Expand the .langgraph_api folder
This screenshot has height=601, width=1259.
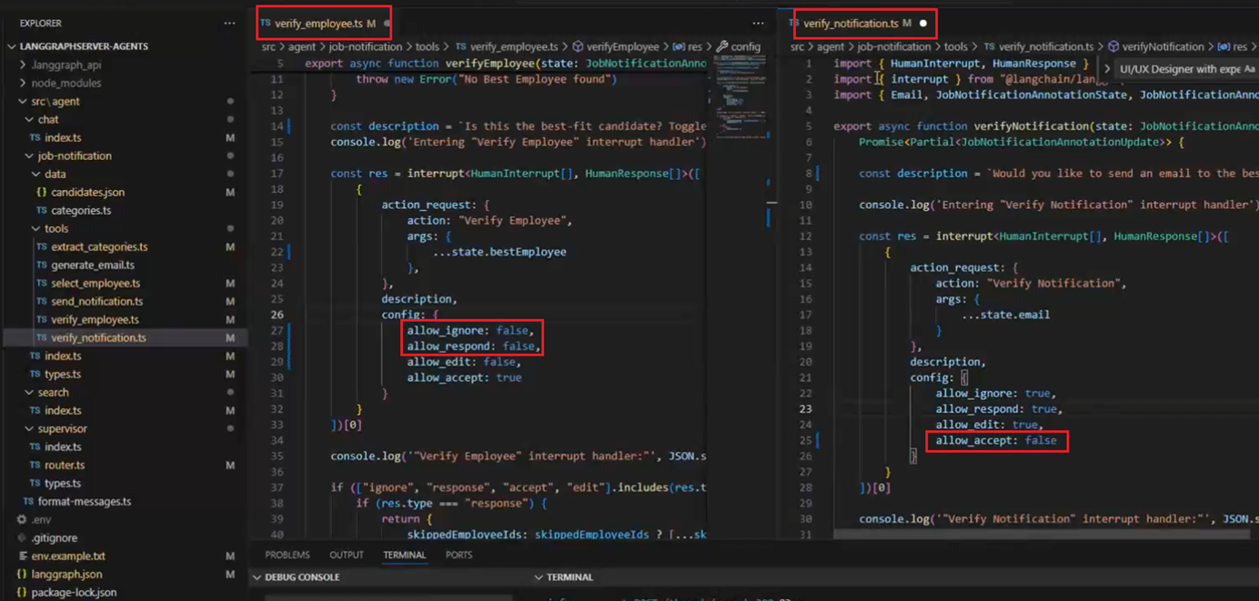coord(23,65)
